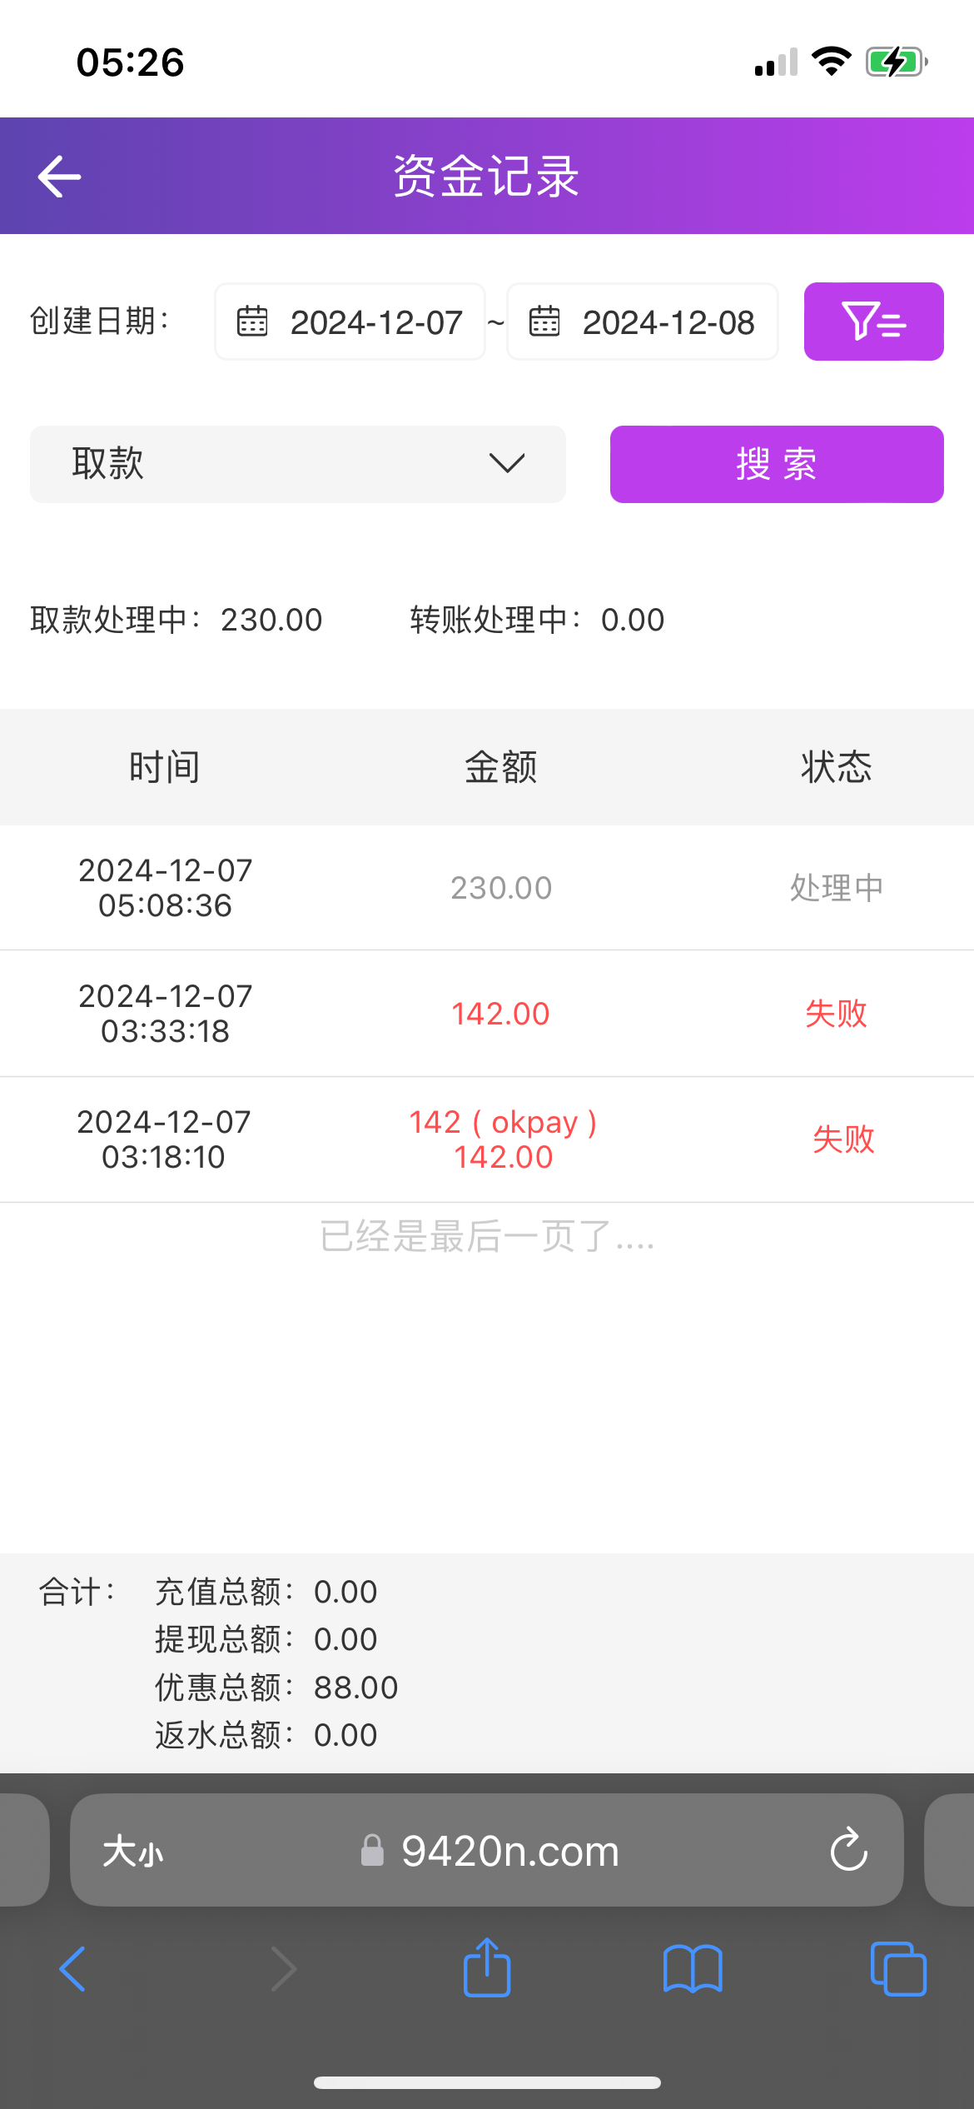
Task: Show all Safari tabs
Action: tap(897, 1969)
